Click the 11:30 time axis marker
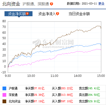This screenshot has height=105, width=106. point(54,76)
